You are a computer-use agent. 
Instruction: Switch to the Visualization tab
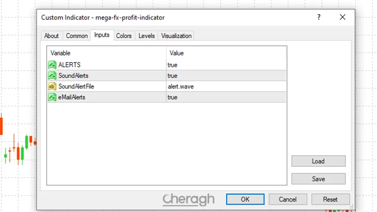click(176, 36)
